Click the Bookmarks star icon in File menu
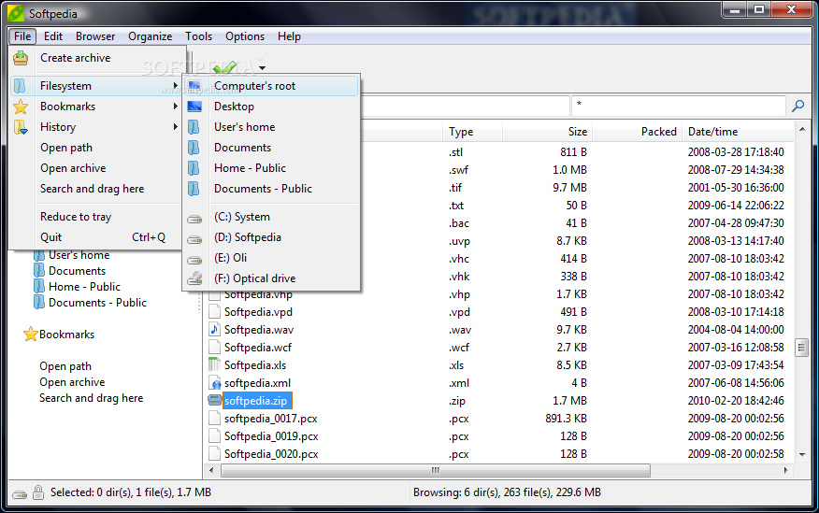Screen dimensions: 819x513 [x=21, y=107]
